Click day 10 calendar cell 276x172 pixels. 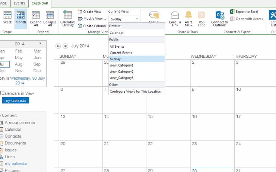tap(255, 100)
